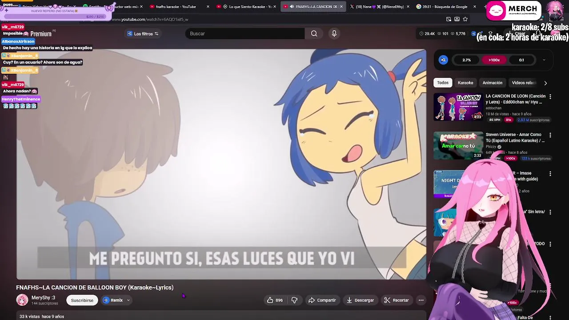Open a new browser tab with plus
Screen dimensions: 569x320
tap(486, 7)
